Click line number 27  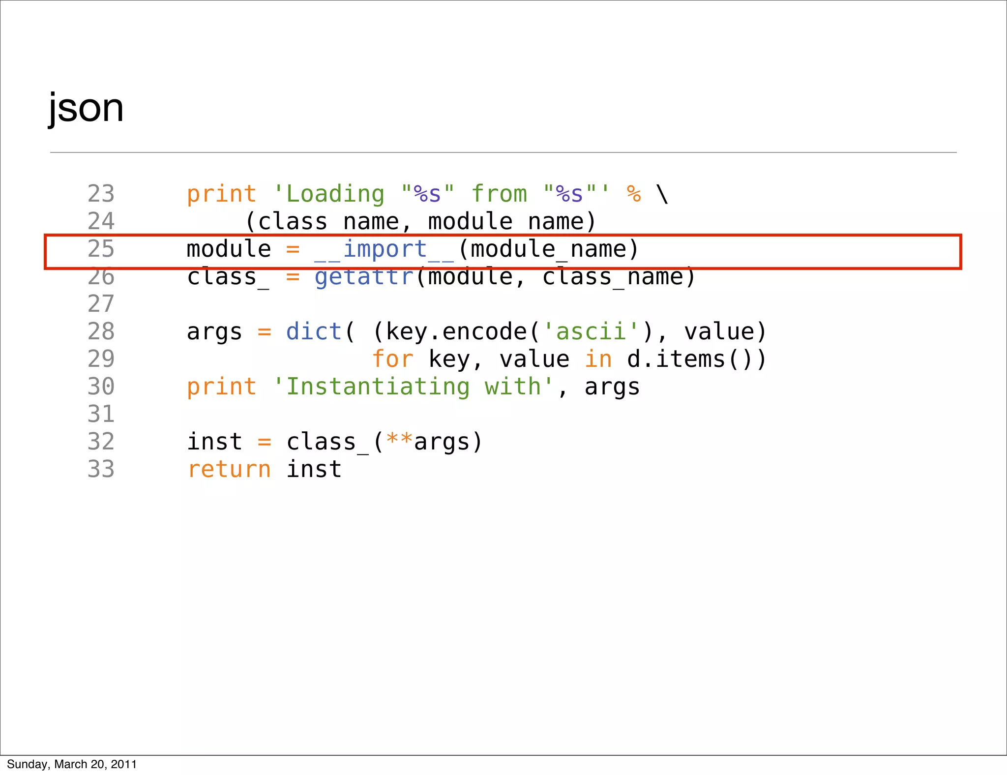[x=101, y=304]
